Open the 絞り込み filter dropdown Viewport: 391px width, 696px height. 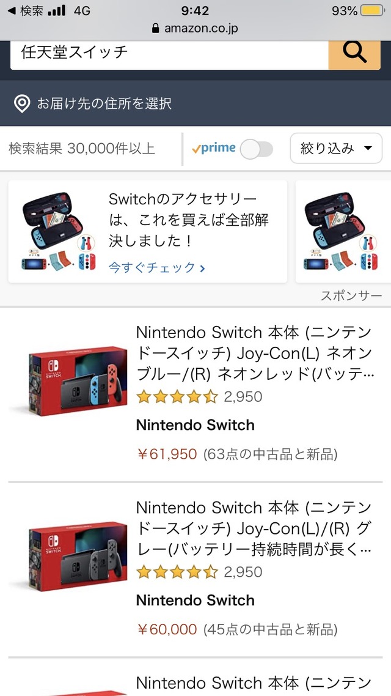336,148
